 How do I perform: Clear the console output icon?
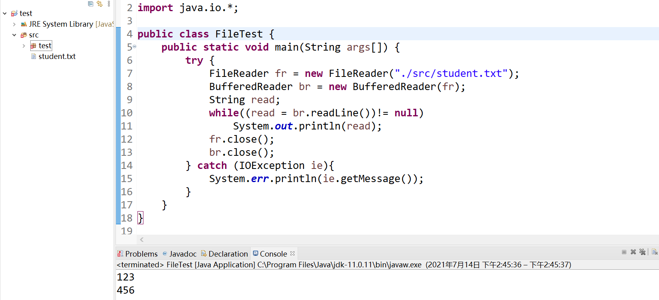pos(655,252)
